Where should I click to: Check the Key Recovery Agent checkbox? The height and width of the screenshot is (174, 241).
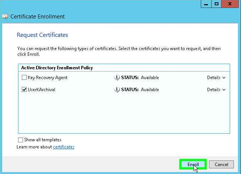pyautogui.click(x=24, y=78)
